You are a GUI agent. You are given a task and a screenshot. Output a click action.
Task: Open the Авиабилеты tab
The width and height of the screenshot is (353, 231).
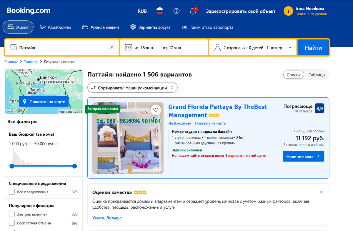(55, 27)
